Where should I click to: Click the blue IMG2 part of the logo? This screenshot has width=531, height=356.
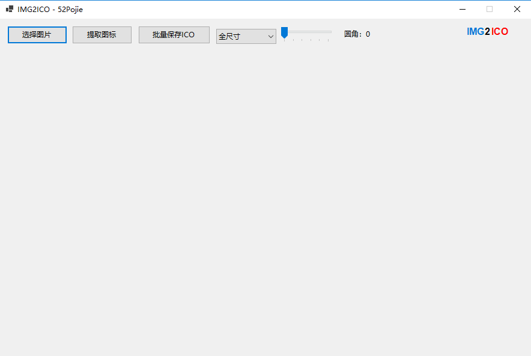point(478,32)
